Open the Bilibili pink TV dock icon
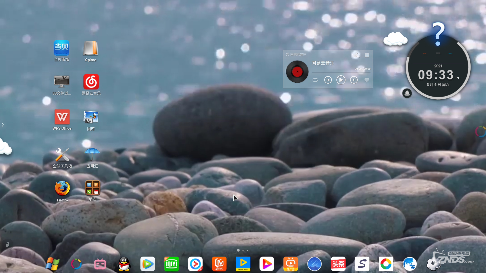The image size is (486, 273). tap(100, 264)
